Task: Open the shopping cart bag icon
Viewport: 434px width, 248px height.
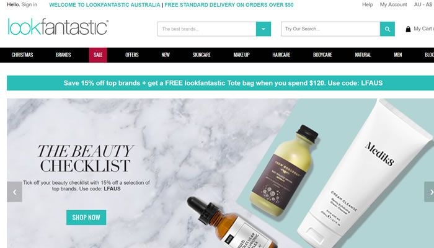Action: [x=408, y=29]
